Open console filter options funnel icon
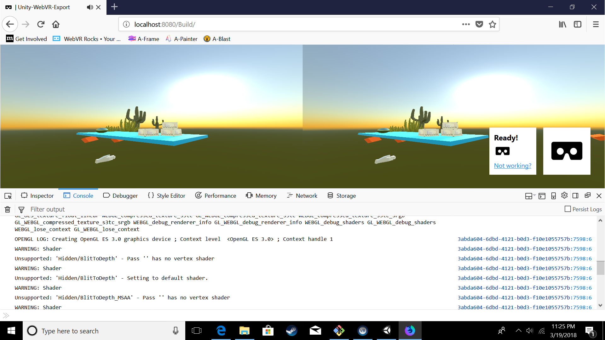605x340 pixels. tap(21, 209)
